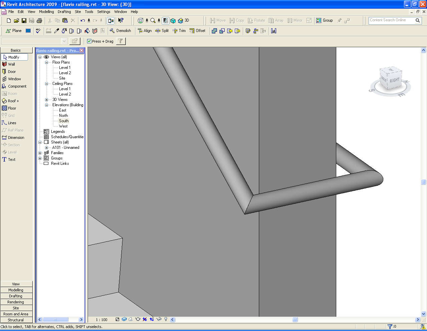427x331 pixels.
Task: Click the Demolish hammer tool
Action: tap(120, 31)
